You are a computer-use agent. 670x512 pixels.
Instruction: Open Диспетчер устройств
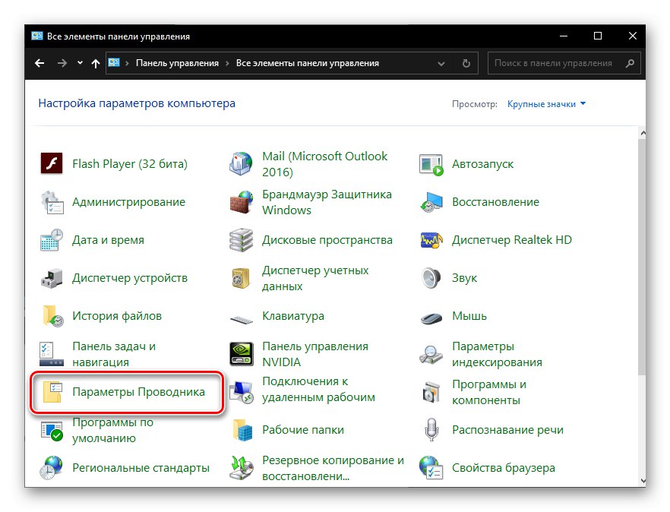(x=129, y=277)
